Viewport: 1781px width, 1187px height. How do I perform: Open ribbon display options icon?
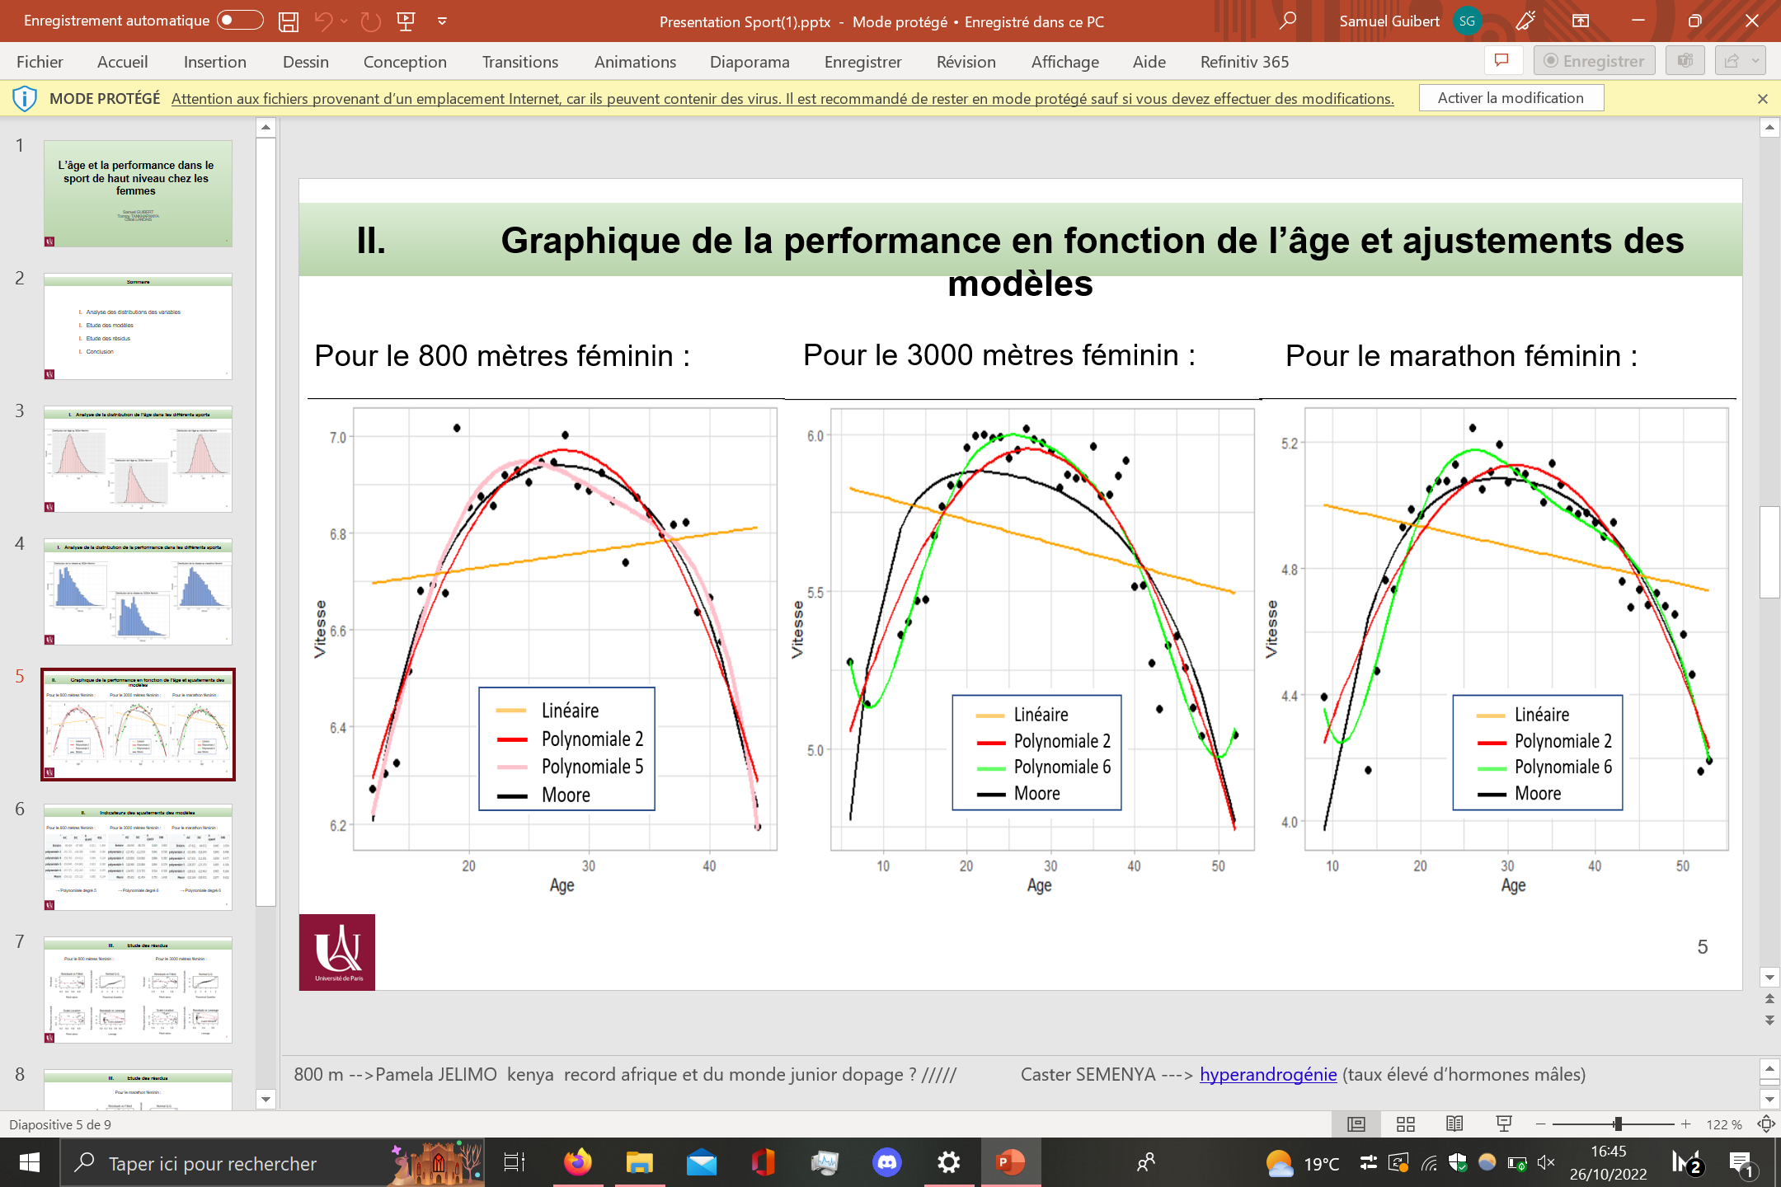pyautogui.click(x=1581, y=21)
